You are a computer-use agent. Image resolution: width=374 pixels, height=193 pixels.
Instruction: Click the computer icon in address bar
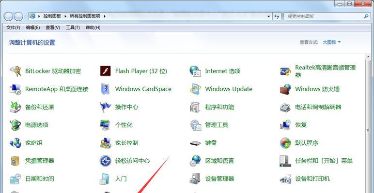coord(32,16)
